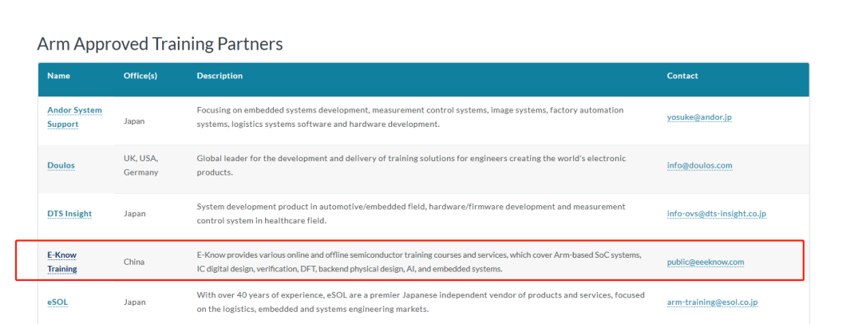
Task: Click the Description column header
Action: click(220, 76)
